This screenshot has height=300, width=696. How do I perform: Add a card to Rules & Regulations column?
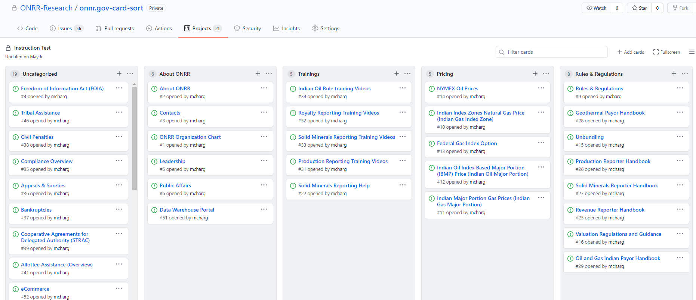[674, 74]
